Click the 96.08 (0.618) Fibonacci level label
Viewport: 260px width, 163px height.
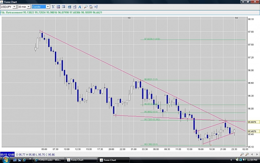[151, 104]
